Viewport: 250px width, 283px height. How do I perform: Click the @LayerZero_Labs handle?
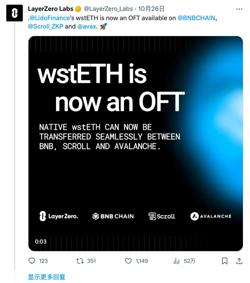coord(108,9)
